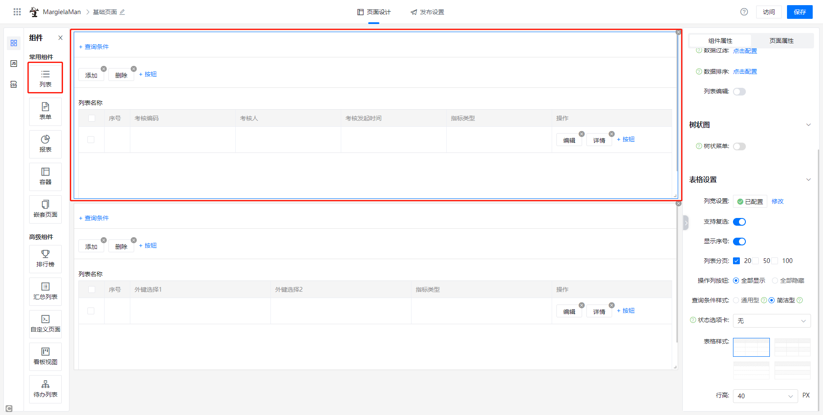The image size is (823, 415).
Task: Disable the 显示序号 switch
Action: [x=739, y=242]
